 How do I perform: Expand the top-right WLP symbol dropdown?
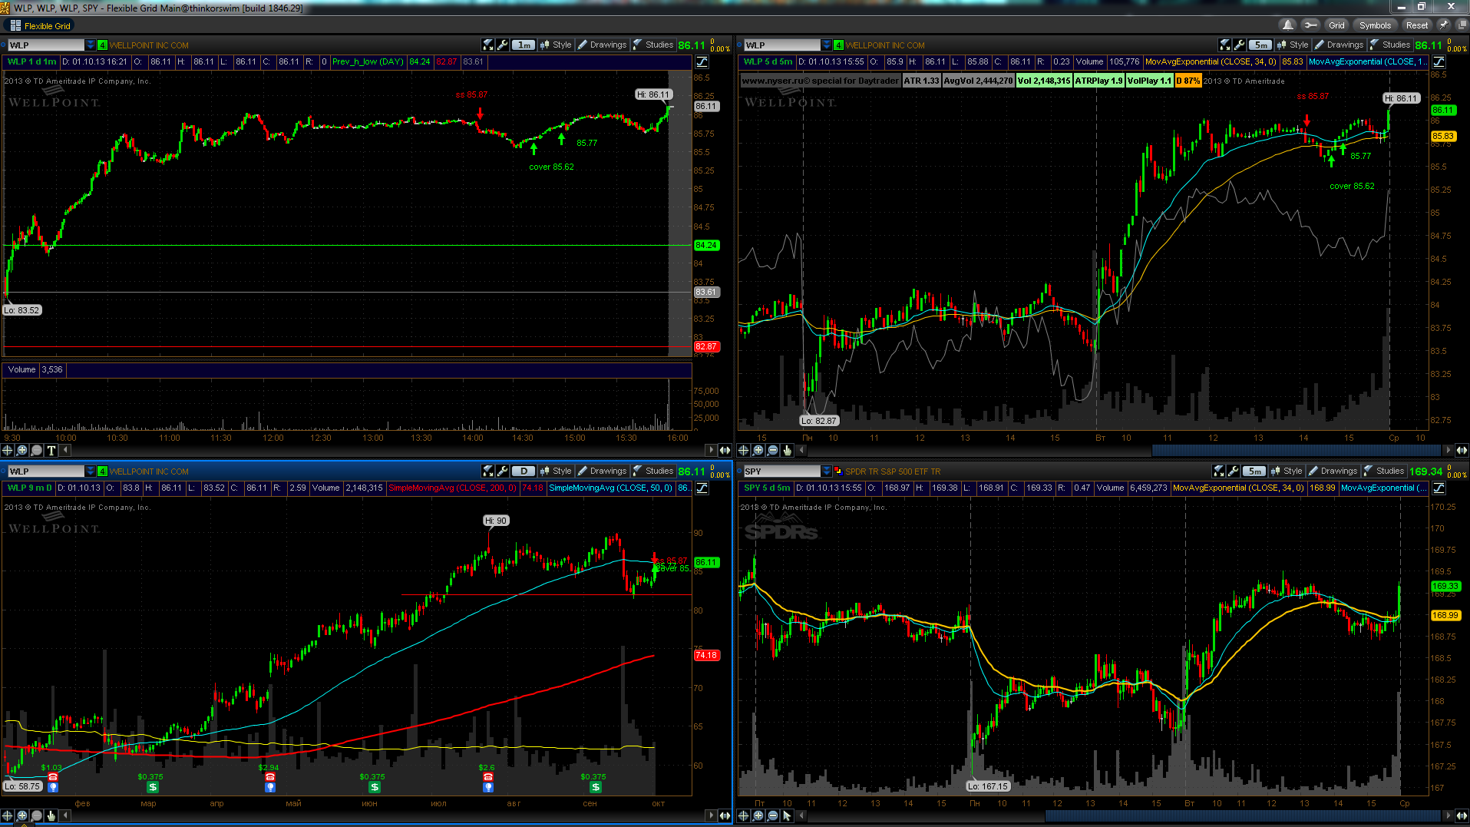coord(827,45)
